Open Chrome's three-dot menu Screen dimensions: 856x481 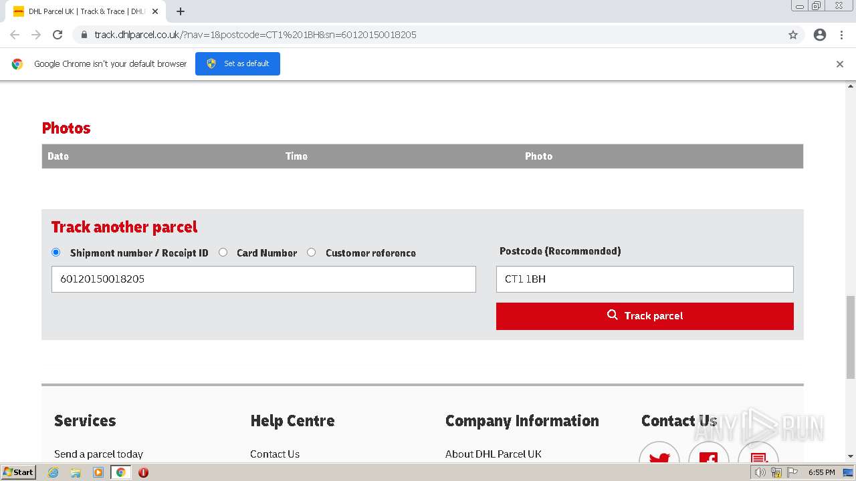point(842,35)
